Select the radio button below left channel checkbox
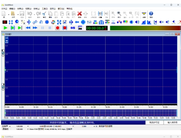 (x=3, y=55)
